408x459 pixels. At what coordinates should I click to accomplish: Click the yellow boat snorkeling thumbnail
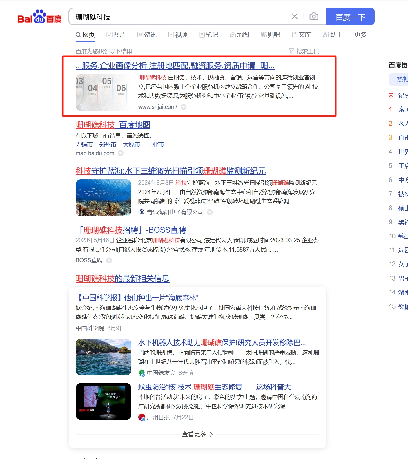pos(104,357)
